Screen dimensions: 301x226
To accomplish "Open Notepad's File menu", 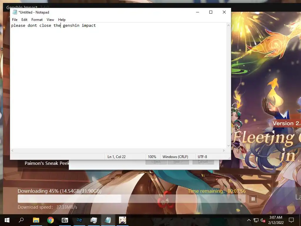I will click(x=15, y=20).
